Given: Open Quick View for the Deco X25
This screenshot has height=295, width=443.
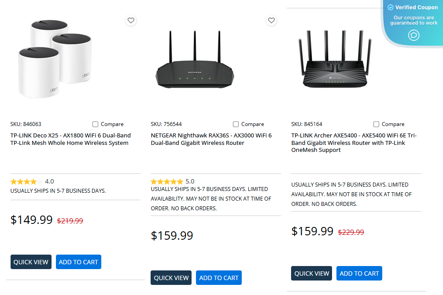Looking at the screenshot, I should pyautogui.click(x=31, y=262).
